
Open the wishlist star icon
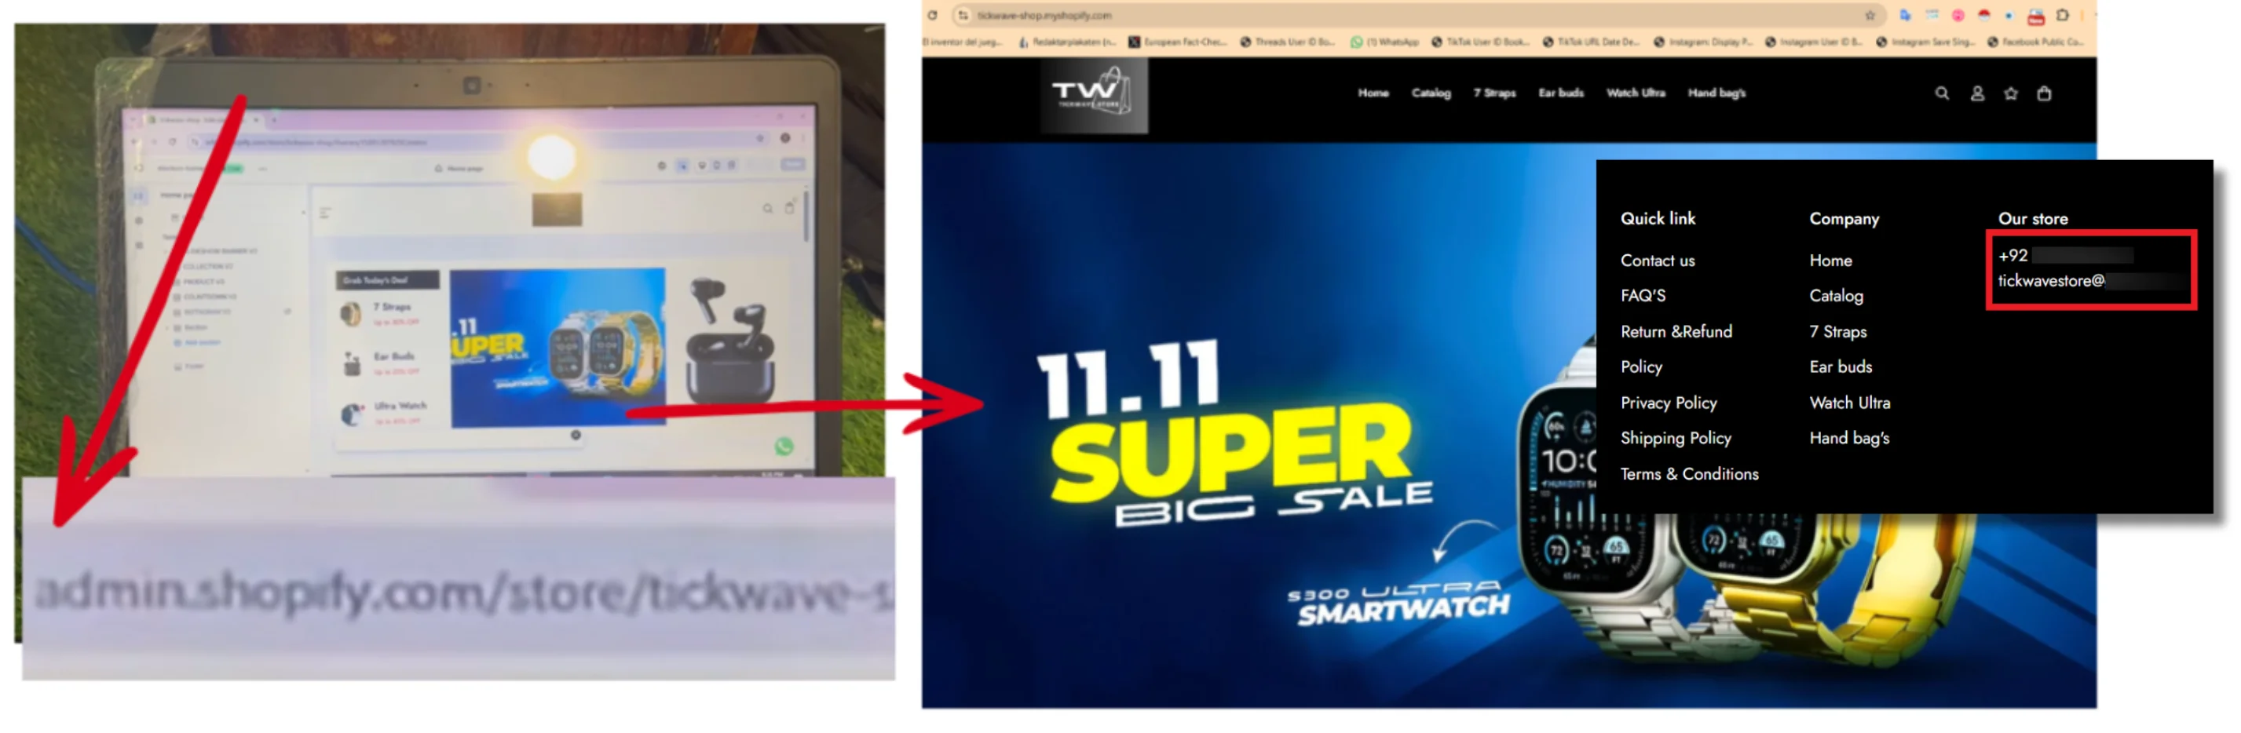pyautogui.click(x=2010, y=93)
